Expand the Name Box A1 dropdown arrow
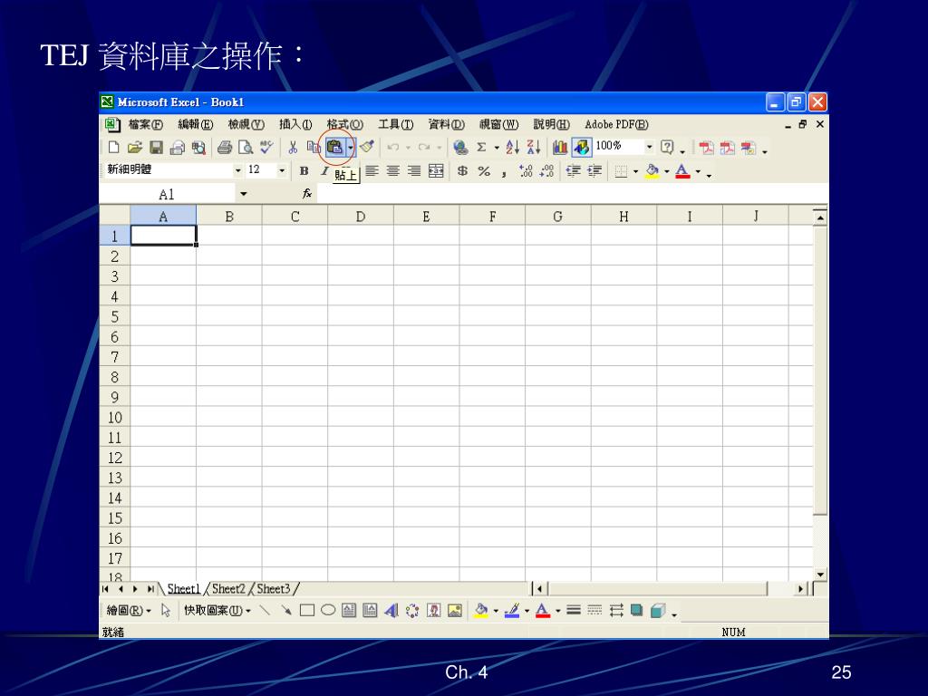Viewport: 928px width, 696px height. pos(243,194)
